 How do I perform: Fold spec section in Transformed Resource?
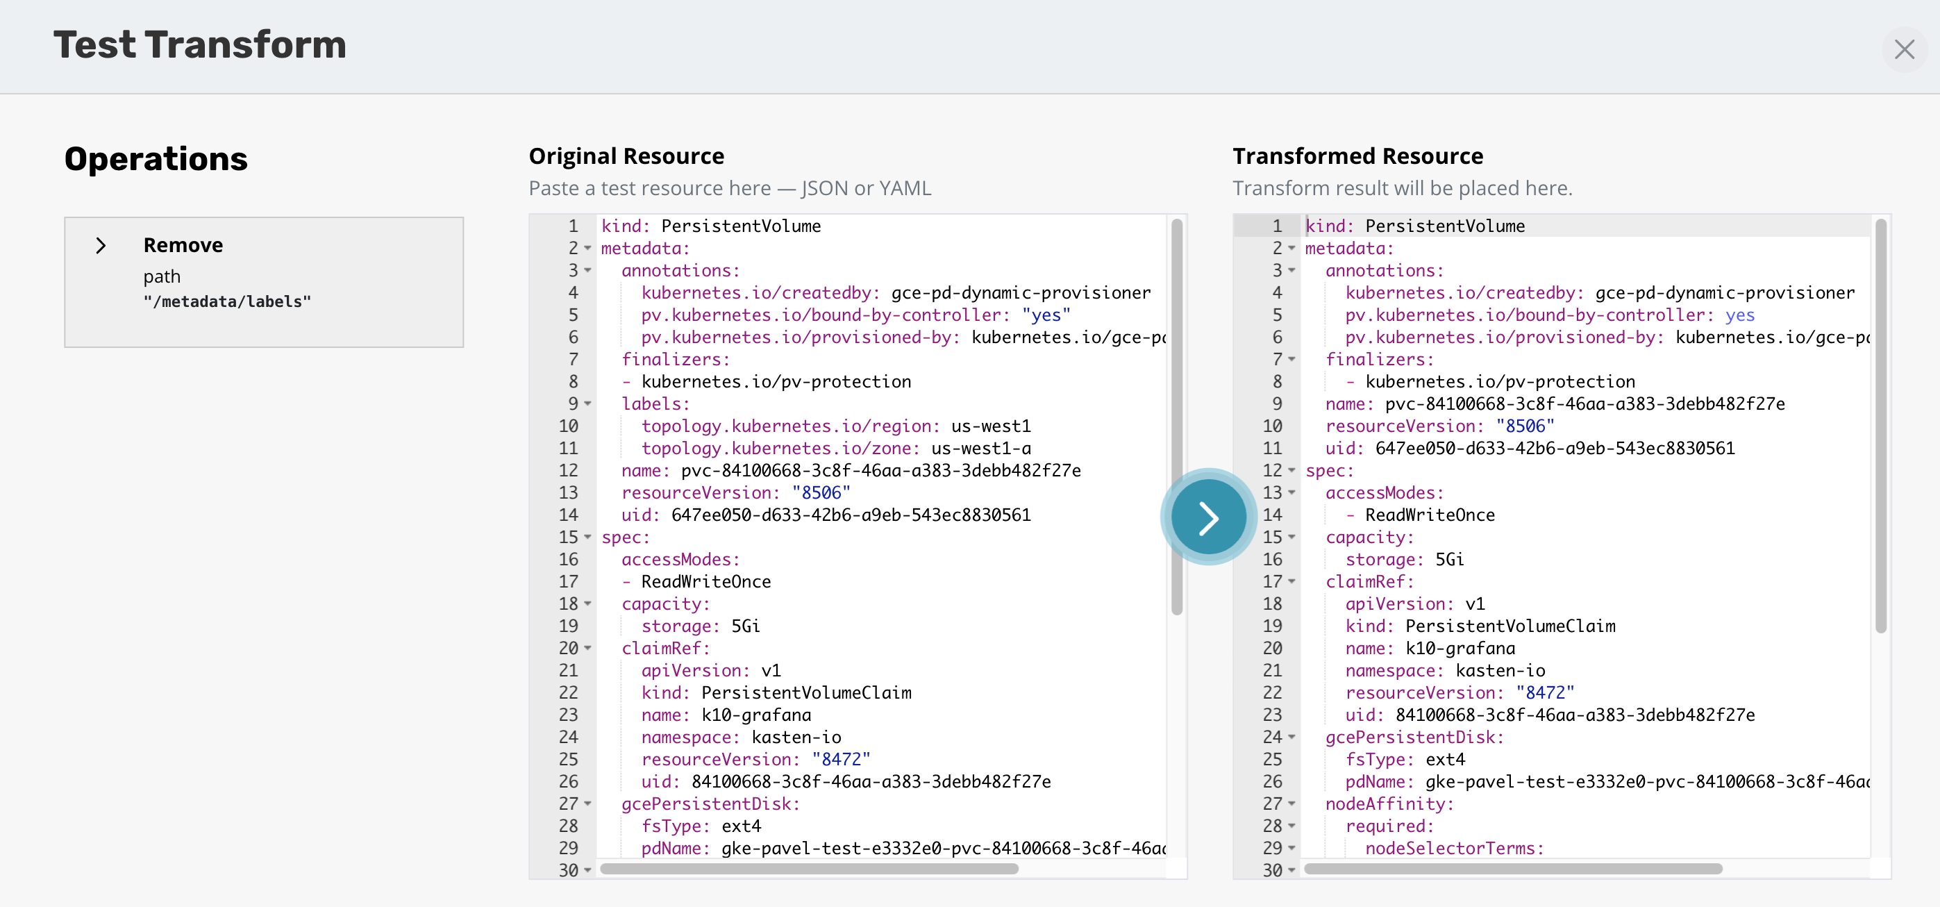point(1292,471)
